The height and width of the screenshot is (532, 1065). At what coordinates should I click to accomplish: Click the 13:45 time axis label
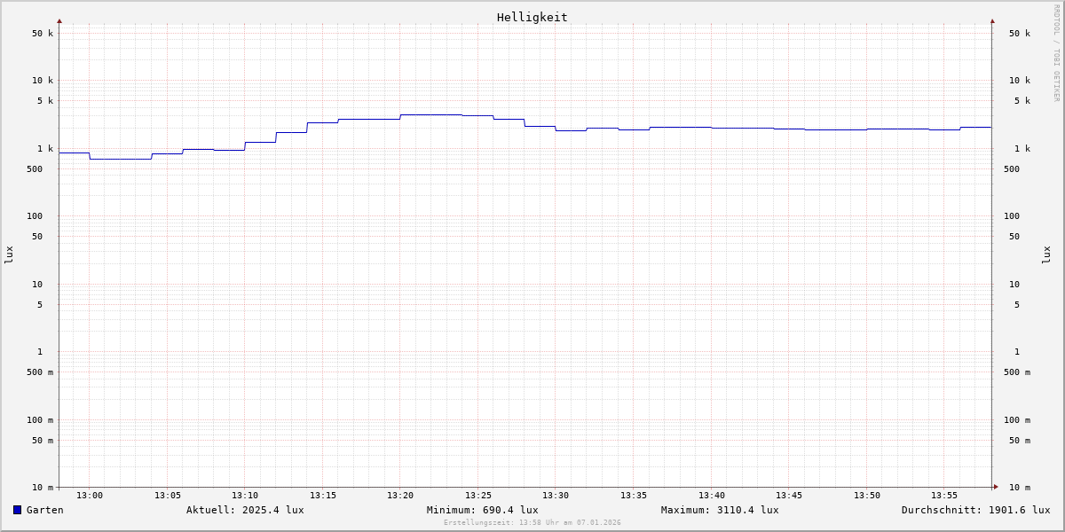click(x=789, y=496)
